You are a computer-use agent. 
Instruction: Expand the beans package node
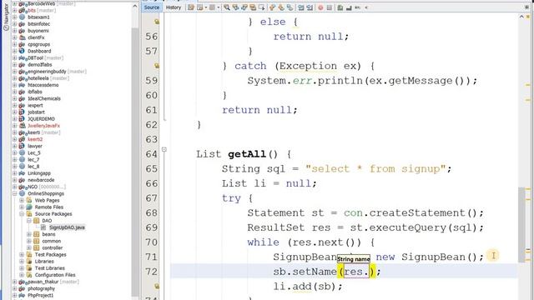(x=29, y=234)
